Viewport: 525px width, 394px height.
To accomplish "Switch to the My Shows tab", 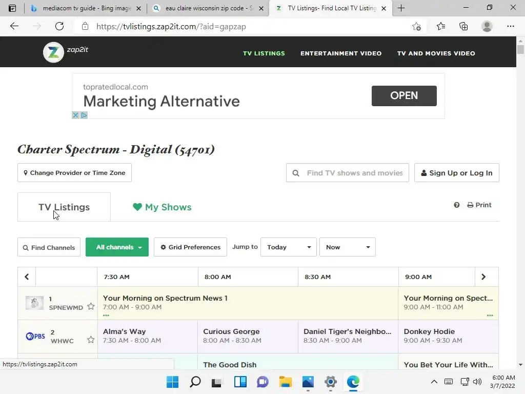I will point(162,207).
